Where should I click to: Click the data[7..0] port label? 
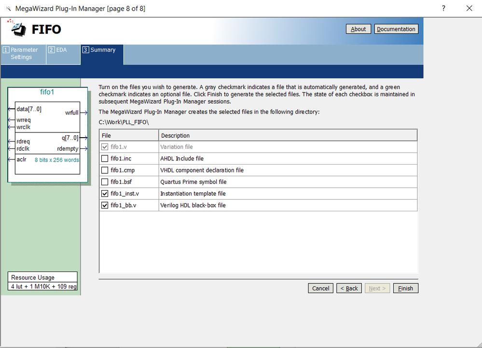click(29, 109)
